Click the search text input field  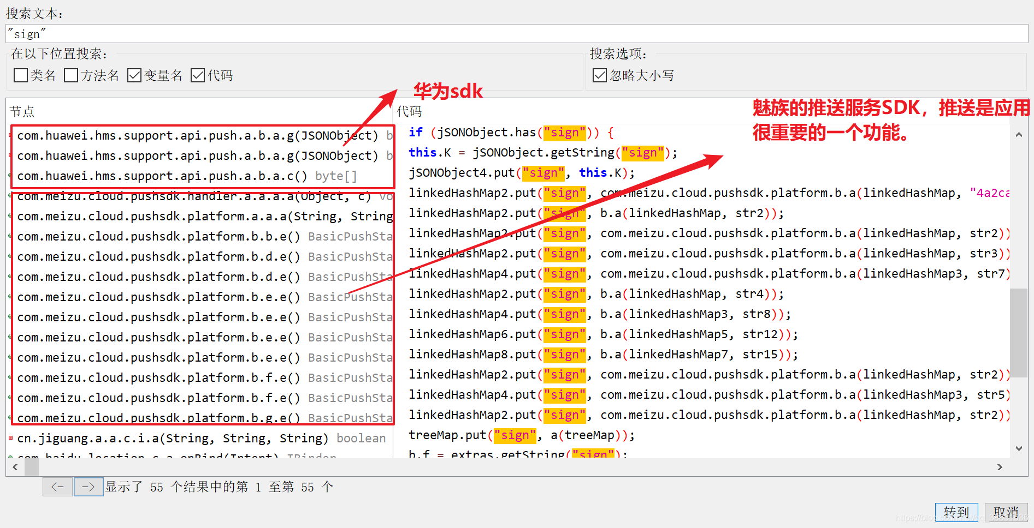516,34
